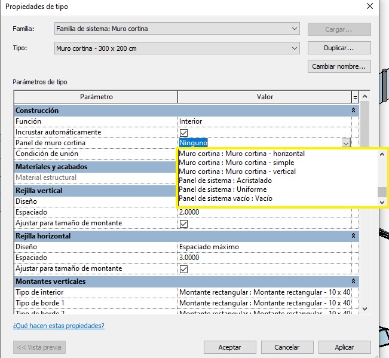Select Panel de sistema : Acristalado option
The image size is (389, 358).
coord(225,180)
